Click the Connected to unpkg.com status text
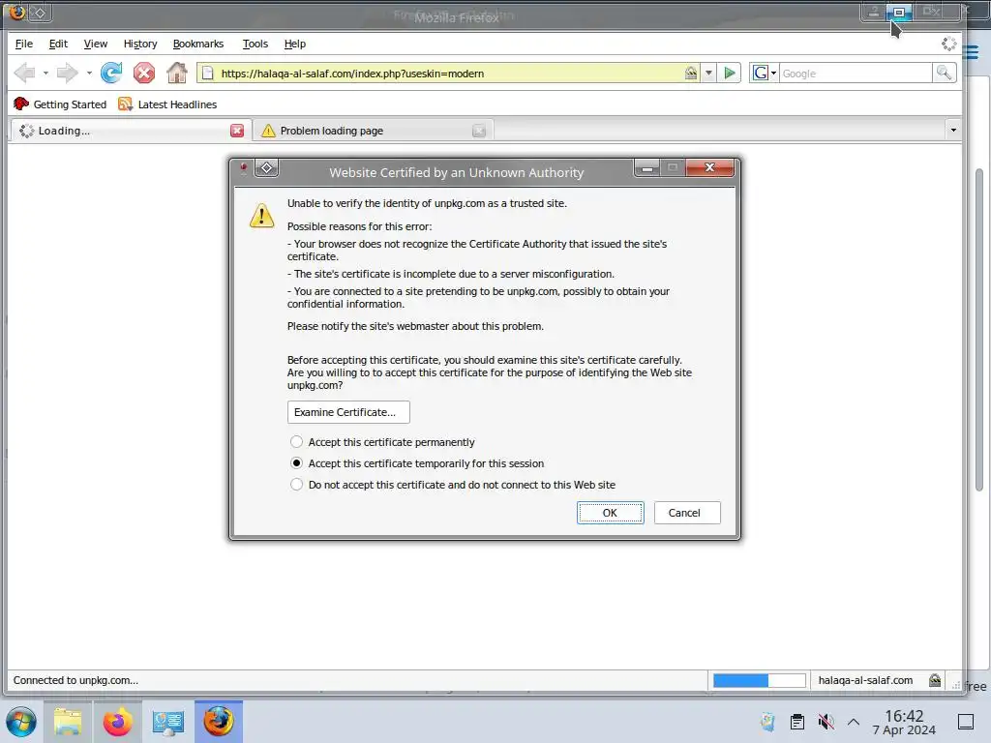This screenshot has width=991, height=743. point(75,680)
